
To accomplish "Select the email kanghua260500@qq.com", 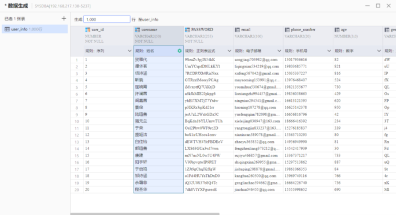I will point(255,176).
